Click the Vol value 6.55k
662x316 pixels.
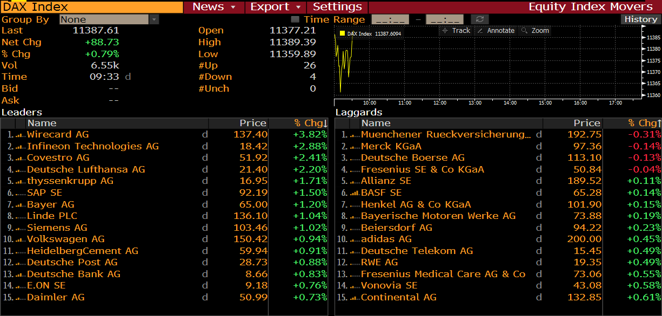(105, 66)
